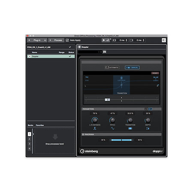Toggle the window layout panel icon
This screenshot has width=193, height=193.
coord(164,40)
